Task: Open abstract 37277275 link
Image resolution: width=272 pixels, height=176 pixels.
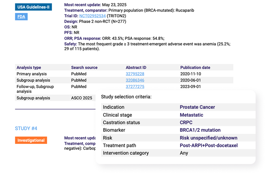Action: tap(135, 87)
